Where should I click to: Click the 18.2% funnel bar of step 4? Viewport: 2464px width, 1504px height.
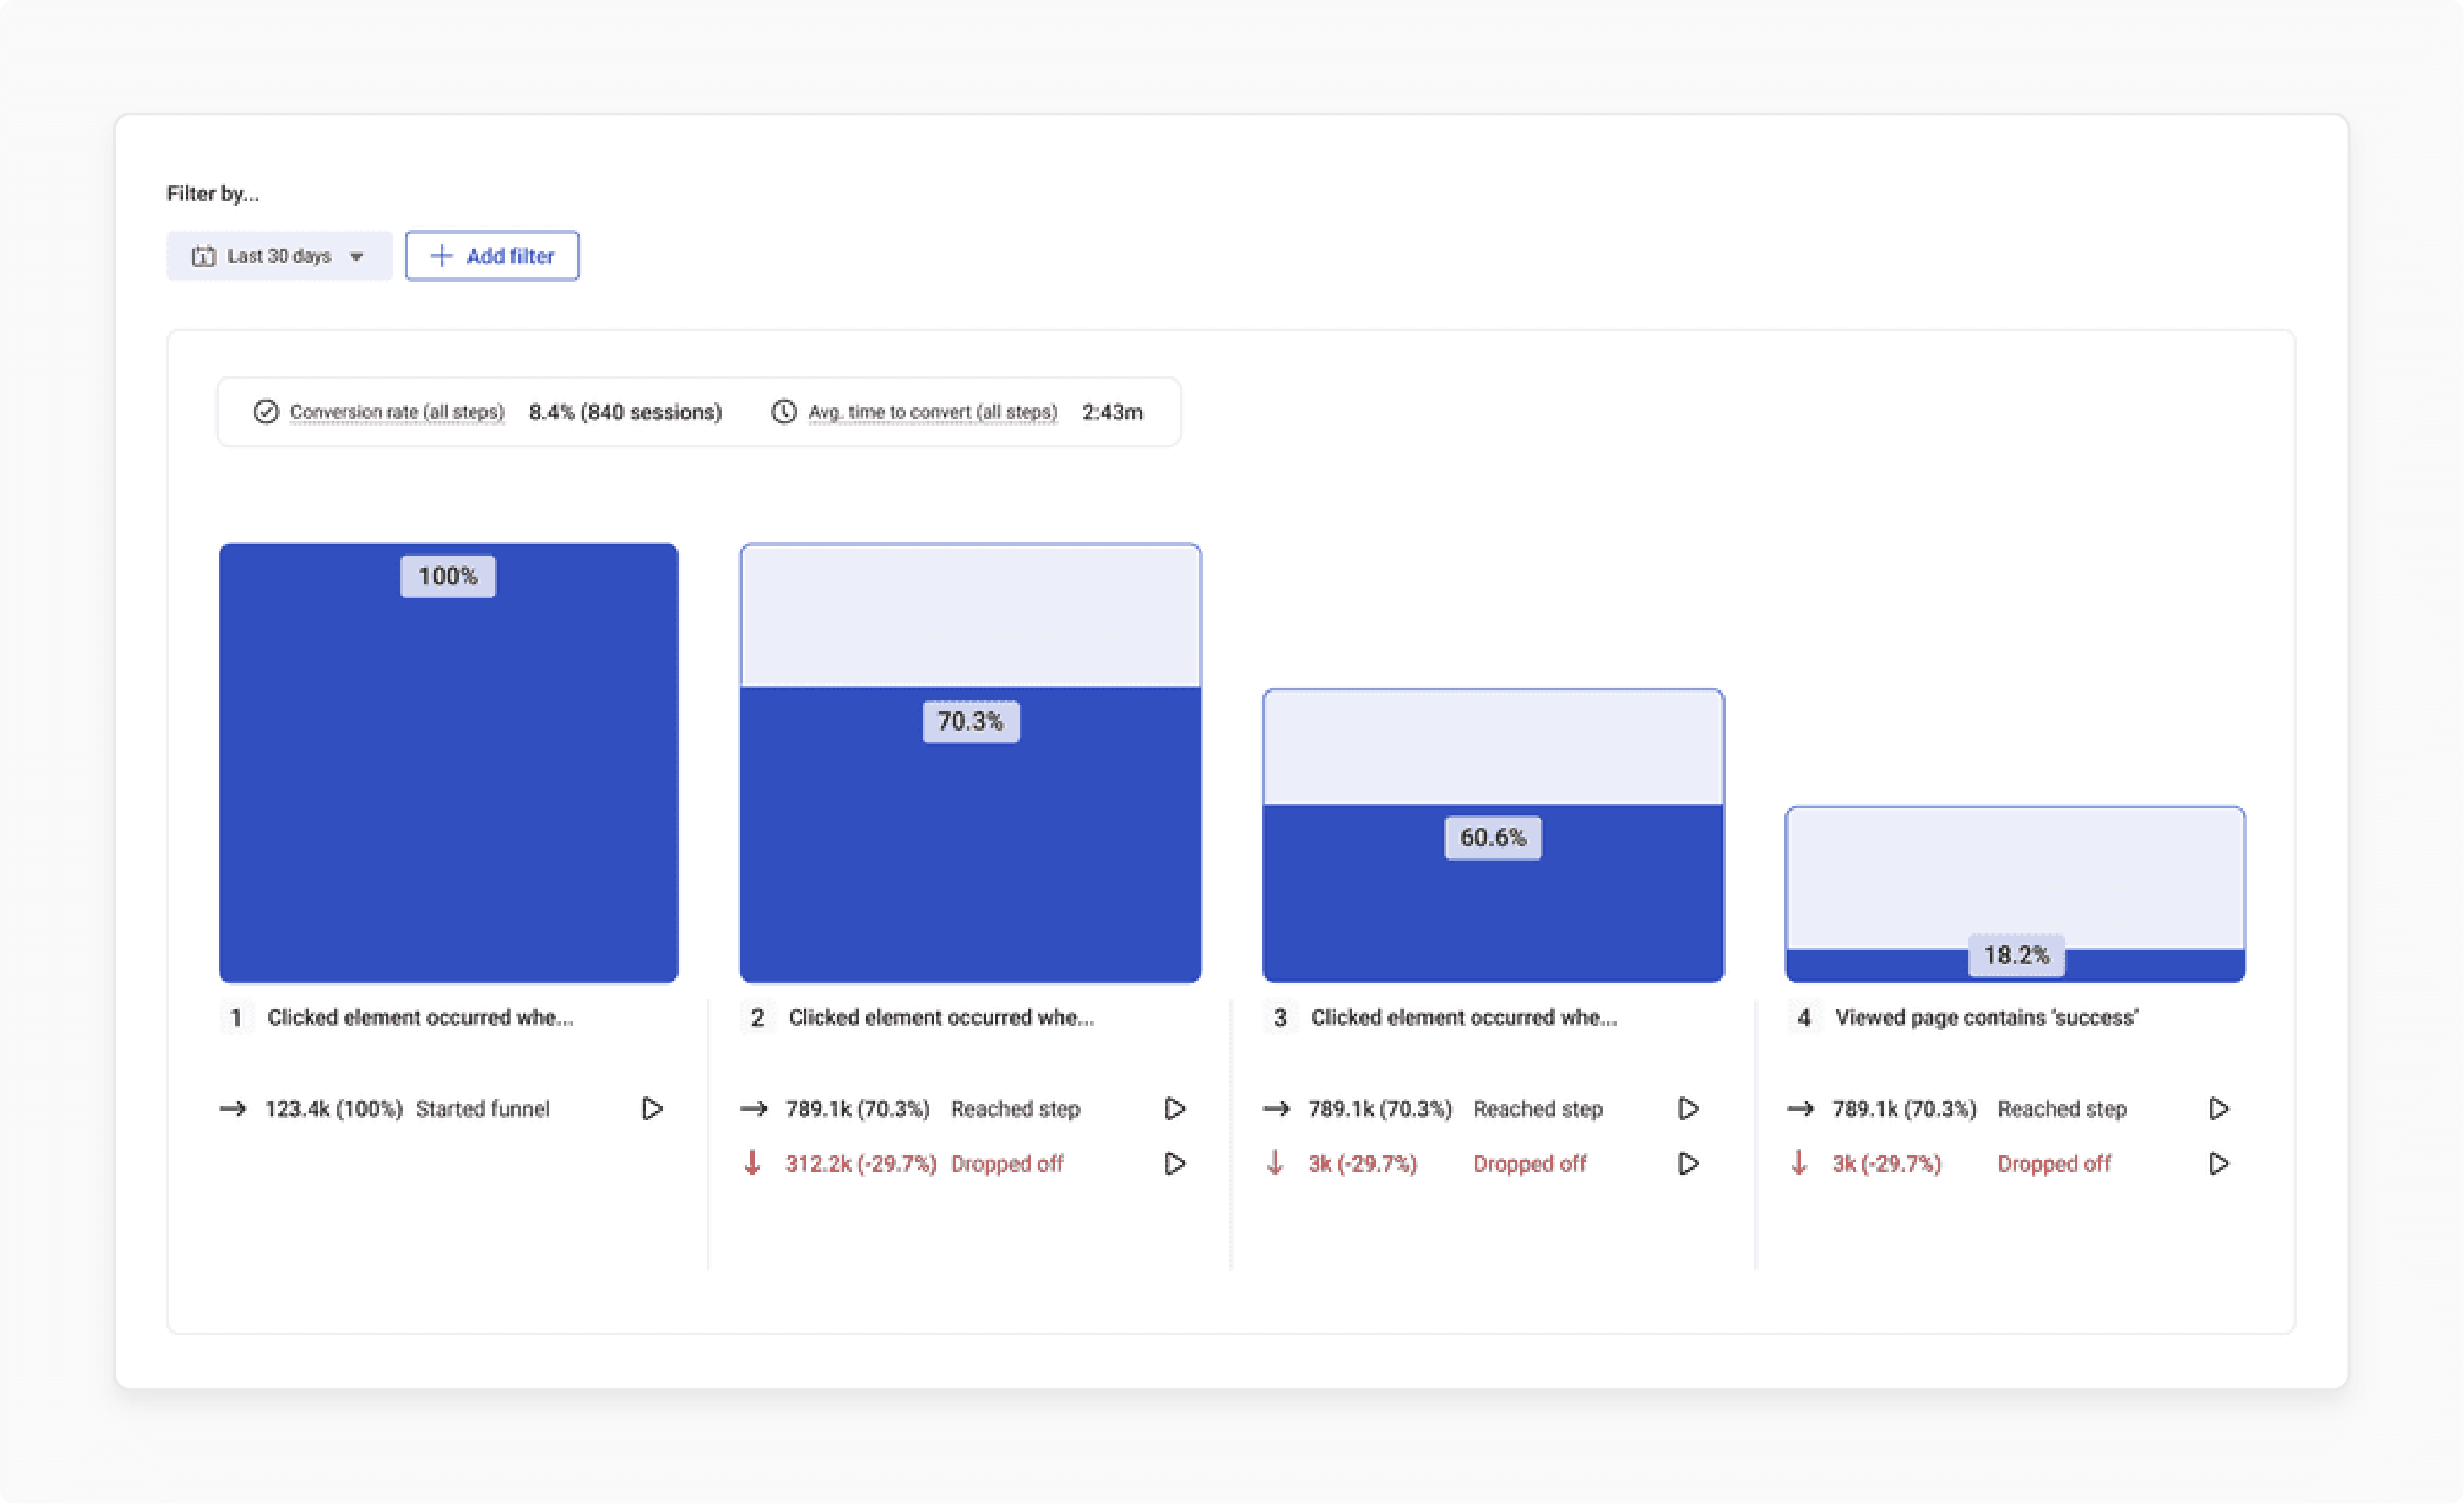coord(2015,895)
